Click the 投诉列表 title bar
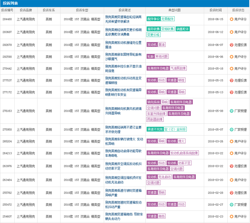Viewport: 250px width, 223px height. [x=125, y=3]
